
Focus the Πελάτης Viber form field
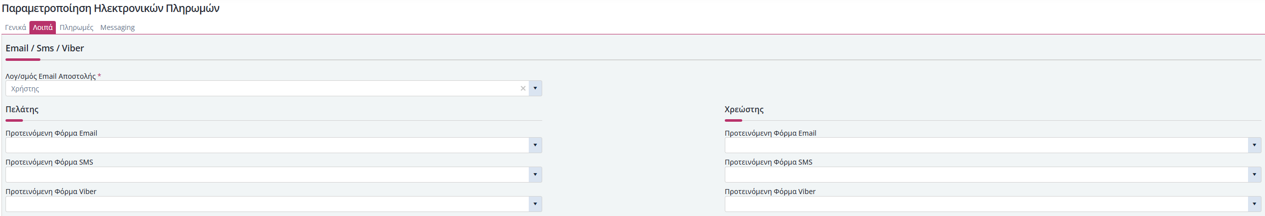click(x=267, y=204)
